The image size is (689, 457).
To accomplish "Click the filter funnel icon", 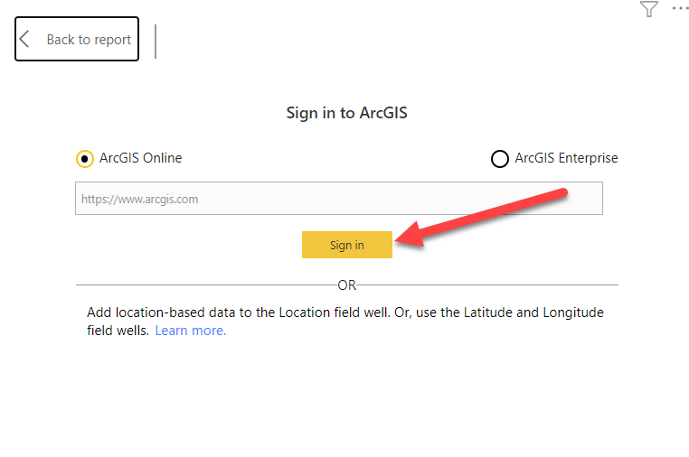I will [648, 9].
